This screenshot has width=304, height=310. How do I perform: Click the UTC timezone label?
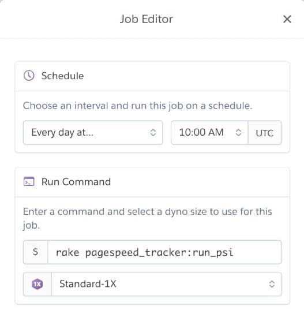point(265,133)
